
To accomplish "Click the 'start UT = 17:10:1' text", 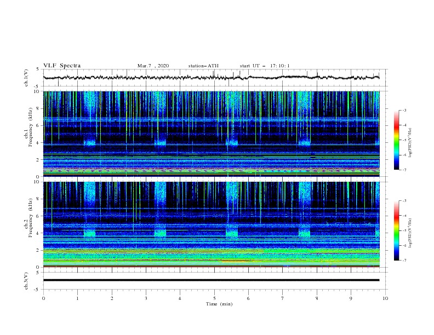I will (x=265, y=66).
